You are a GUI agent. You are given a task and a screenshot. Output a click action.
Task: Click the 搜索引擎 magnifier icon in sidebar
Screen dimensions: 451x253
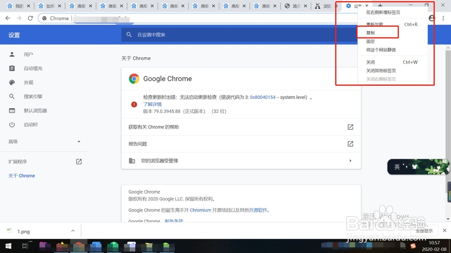(x=12, y=96)
